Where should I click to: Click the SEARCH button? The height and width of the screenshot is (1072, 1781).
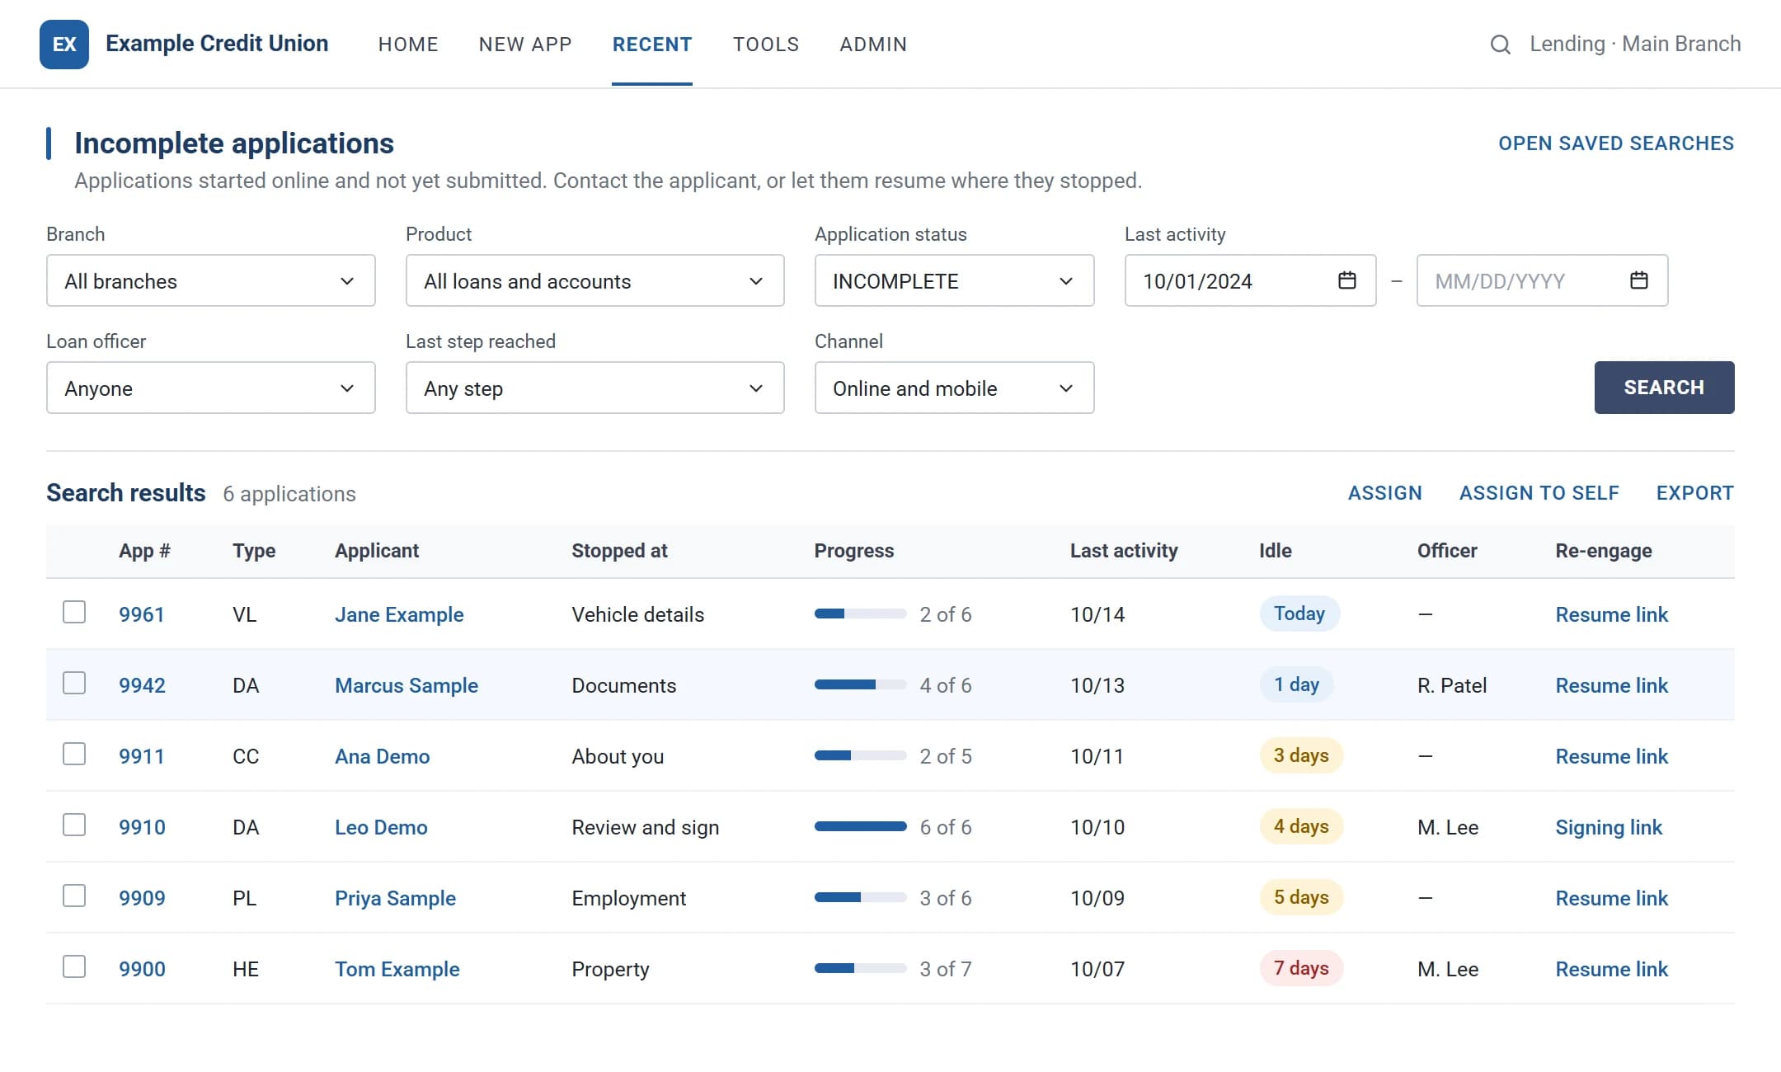(x=1664, y=388)
